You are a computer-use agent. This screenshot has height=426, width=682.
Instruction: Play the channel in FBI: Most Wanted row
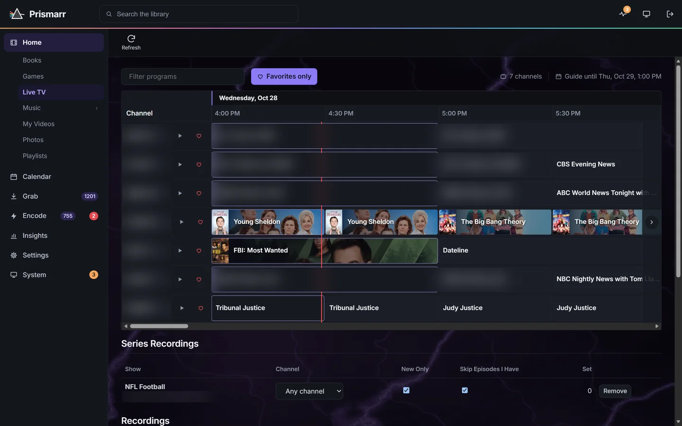coord(180,251)
